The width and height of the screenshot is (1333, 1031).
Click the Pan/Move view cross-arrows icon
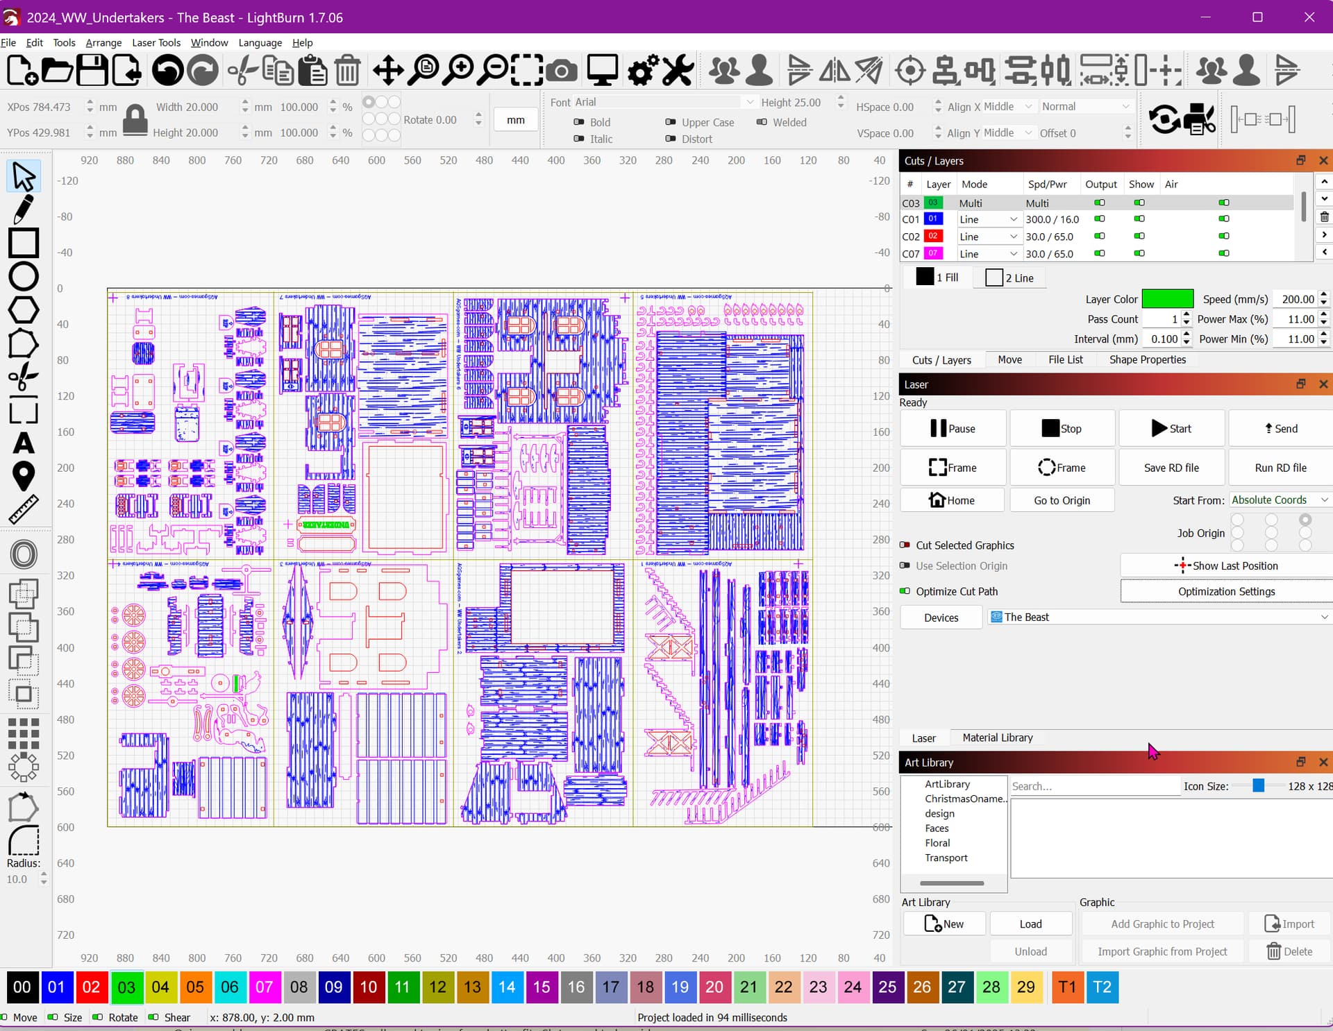pyautogui.click(x=388, y=71)
